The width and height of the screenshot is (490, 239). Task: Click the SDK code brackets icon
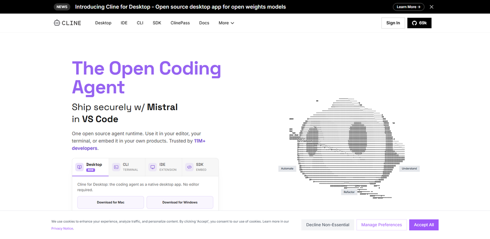coord(189,167)
